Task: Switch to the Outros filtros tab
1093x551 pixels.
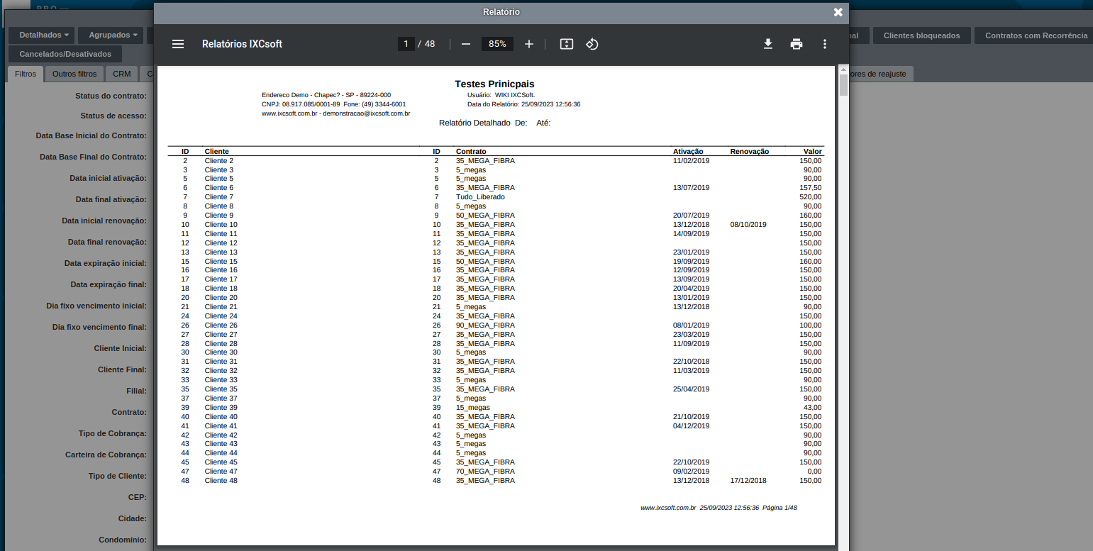Action: tap(74, 74)
